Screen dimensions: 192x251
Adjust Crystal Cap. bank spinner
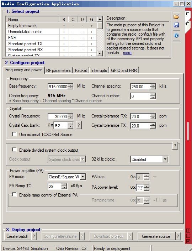pos(70,125)
